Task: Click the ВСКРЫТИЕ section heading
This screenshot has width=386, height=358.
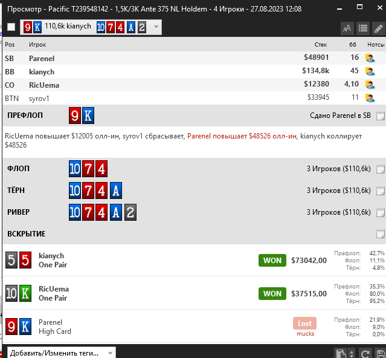Action: (x=27, y=233)
